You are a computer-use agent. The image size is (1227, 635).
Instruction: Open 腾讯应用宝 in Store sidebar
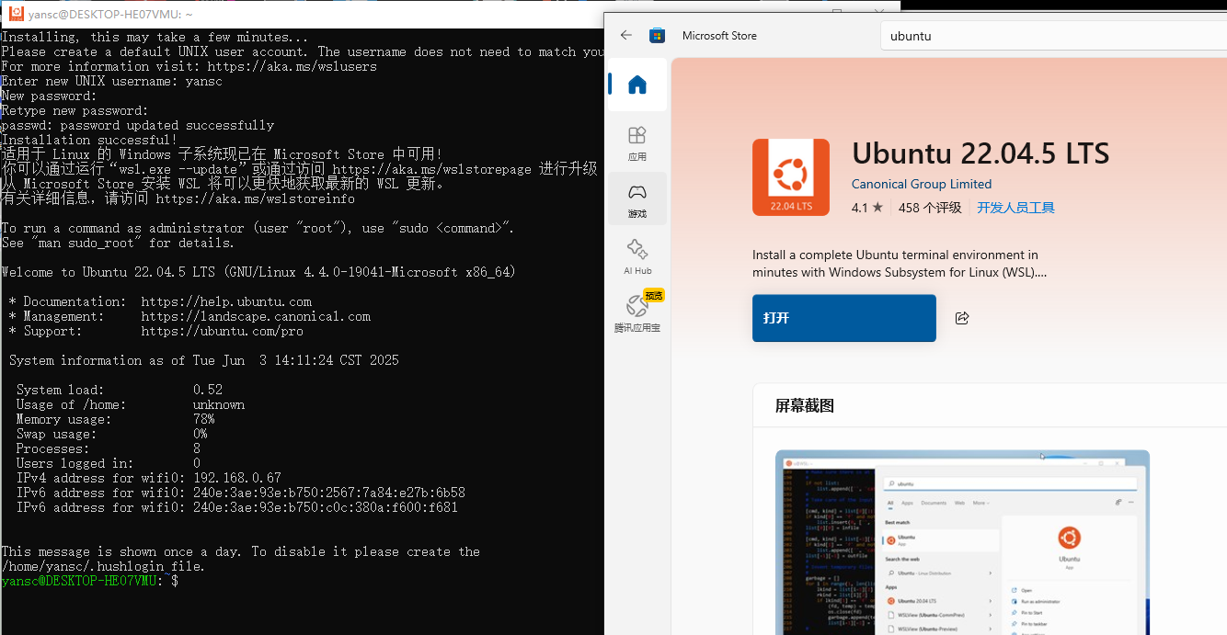click(637, 313)
